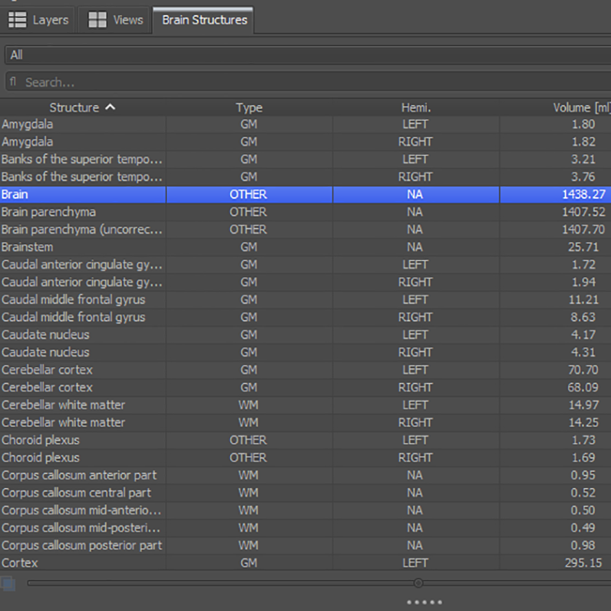Screen dimensions: 611x611
Task: Click the five-dot panel grip handle
Action: point(424,602)
